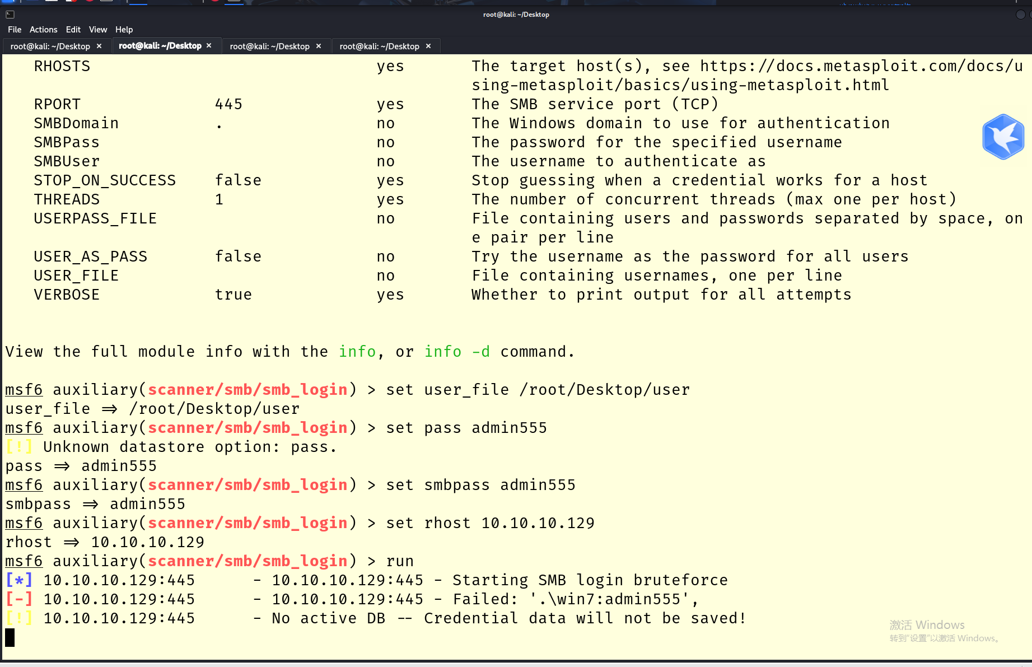
Task: Click the 'set rhost 10.10.10.129' command
Action: (490, 523)
